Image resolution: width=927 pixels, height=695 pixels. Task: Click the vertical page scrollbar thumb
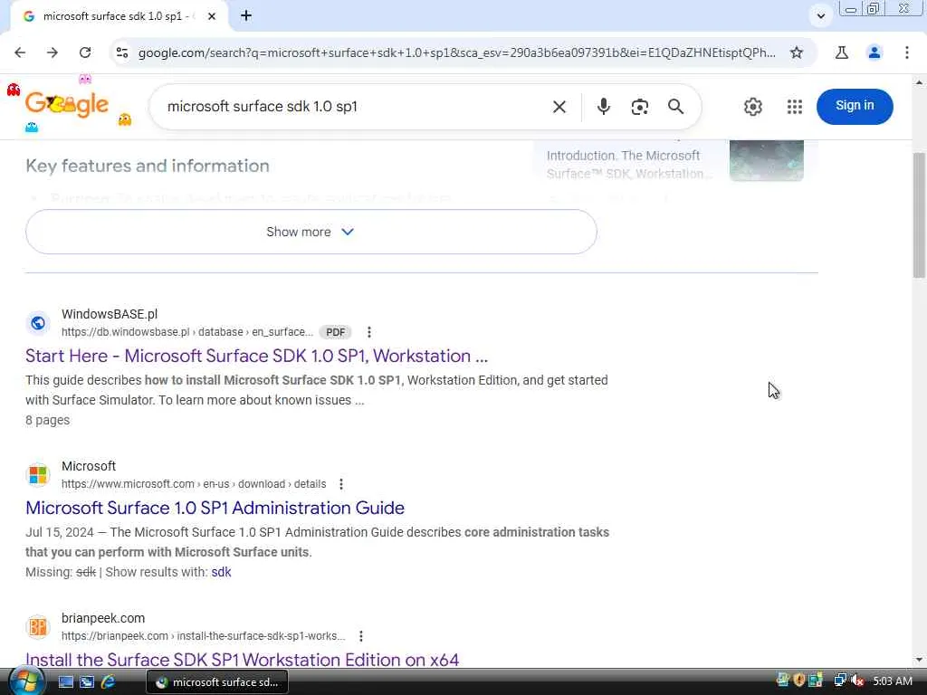click(919, 214)
